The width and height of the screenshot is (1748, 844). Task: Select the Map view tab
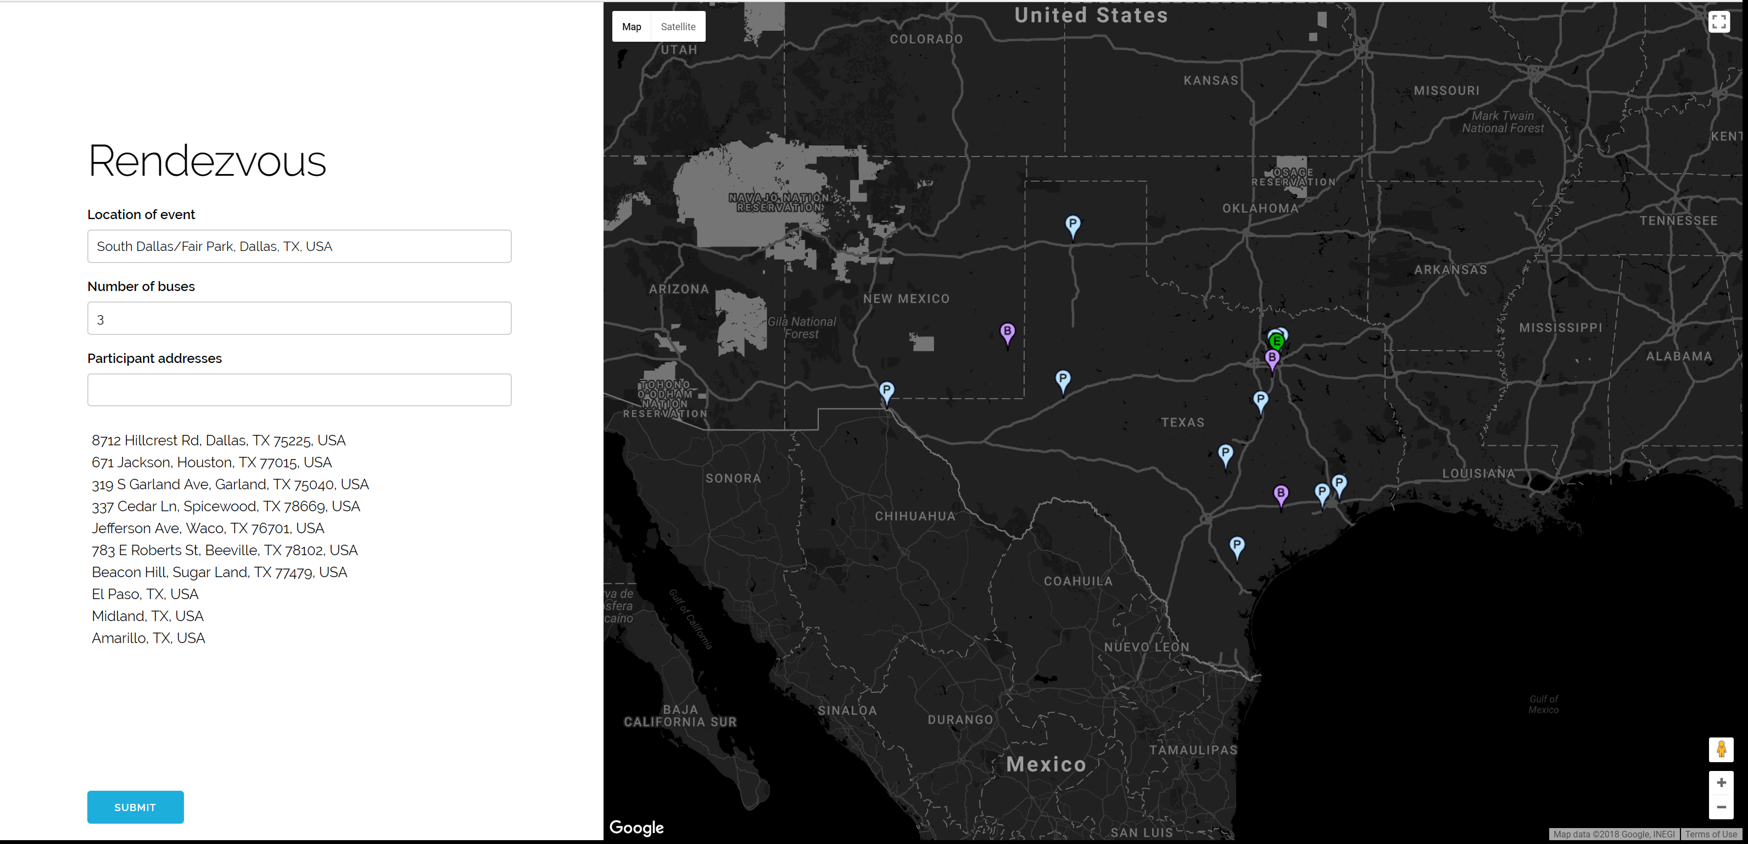tap(631, 26)
